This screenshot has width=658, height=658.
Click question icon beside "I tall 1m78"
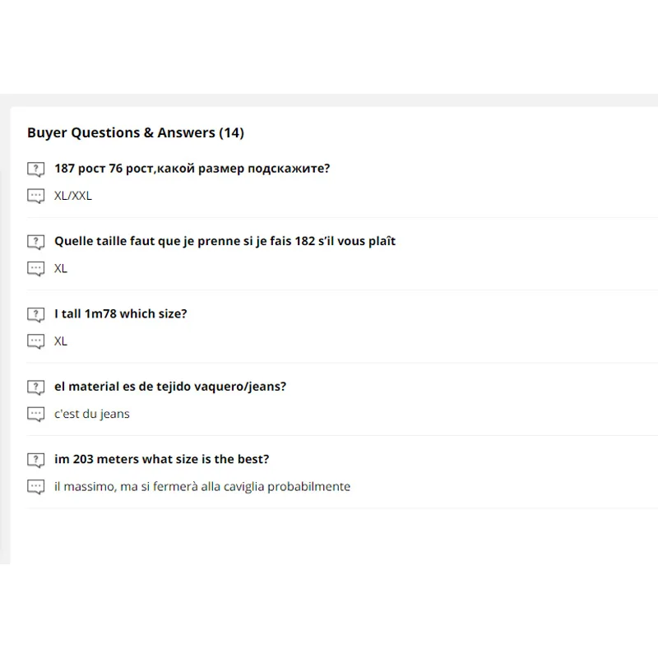coord(35,314)
